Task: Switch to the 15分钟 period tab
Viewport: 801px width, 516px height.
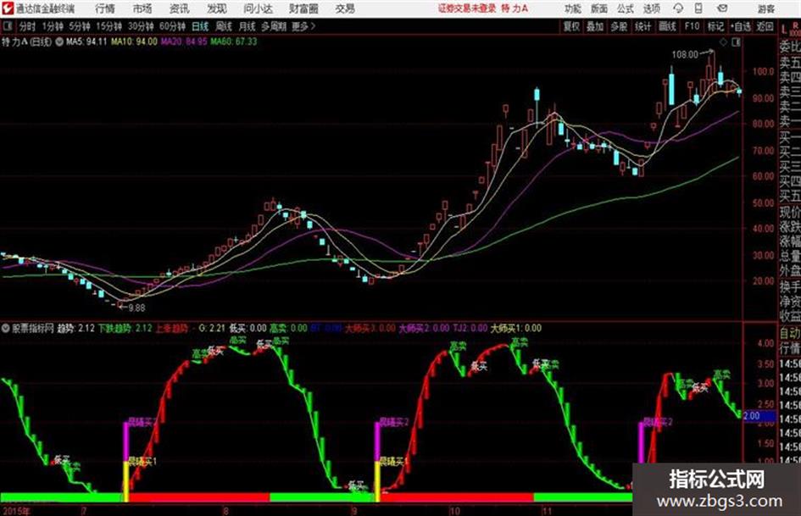Action: click(108, 26)
